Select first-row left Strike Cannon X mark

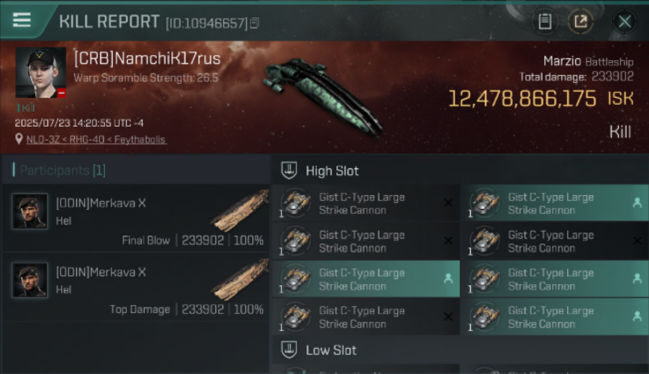(448, 203)
